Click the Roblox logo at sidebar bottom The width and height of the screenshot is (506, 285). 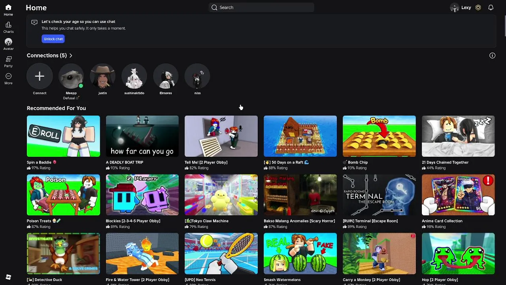(8, 277)
